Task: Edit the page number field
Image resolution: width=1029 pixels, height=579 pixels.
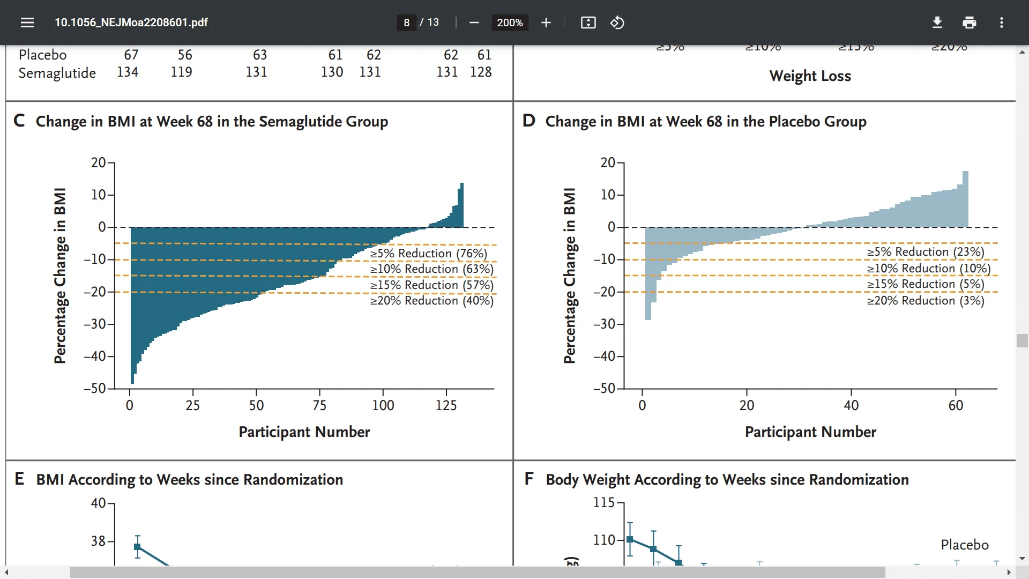Action: click(406, 23)
